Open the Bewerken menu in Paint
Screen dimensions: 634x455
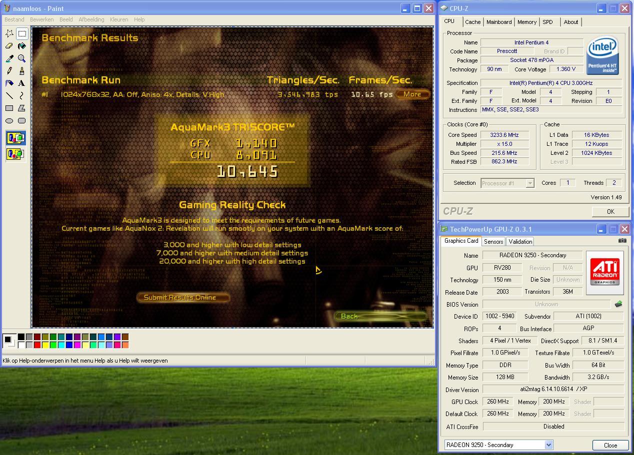pyautogui.click(x=42, y=19)
